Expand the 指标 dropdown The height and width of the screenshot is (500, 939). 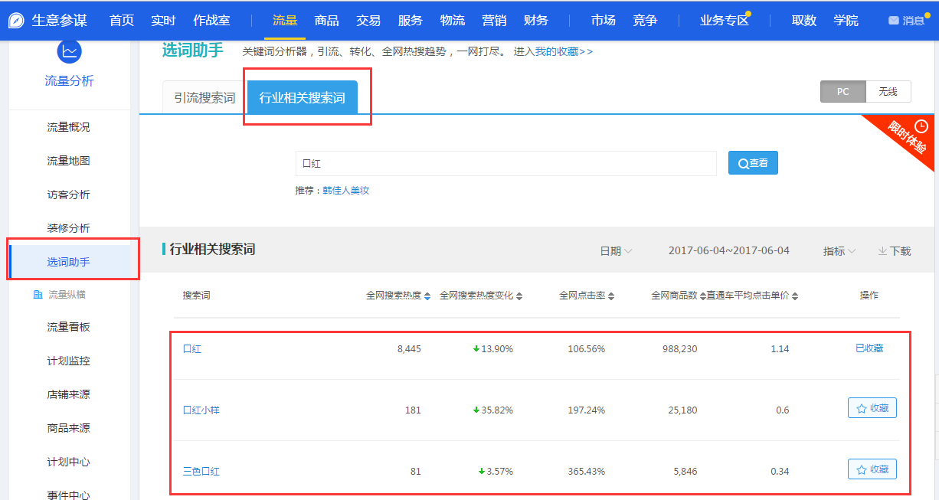pyautogui.click(x=839, y=251)
